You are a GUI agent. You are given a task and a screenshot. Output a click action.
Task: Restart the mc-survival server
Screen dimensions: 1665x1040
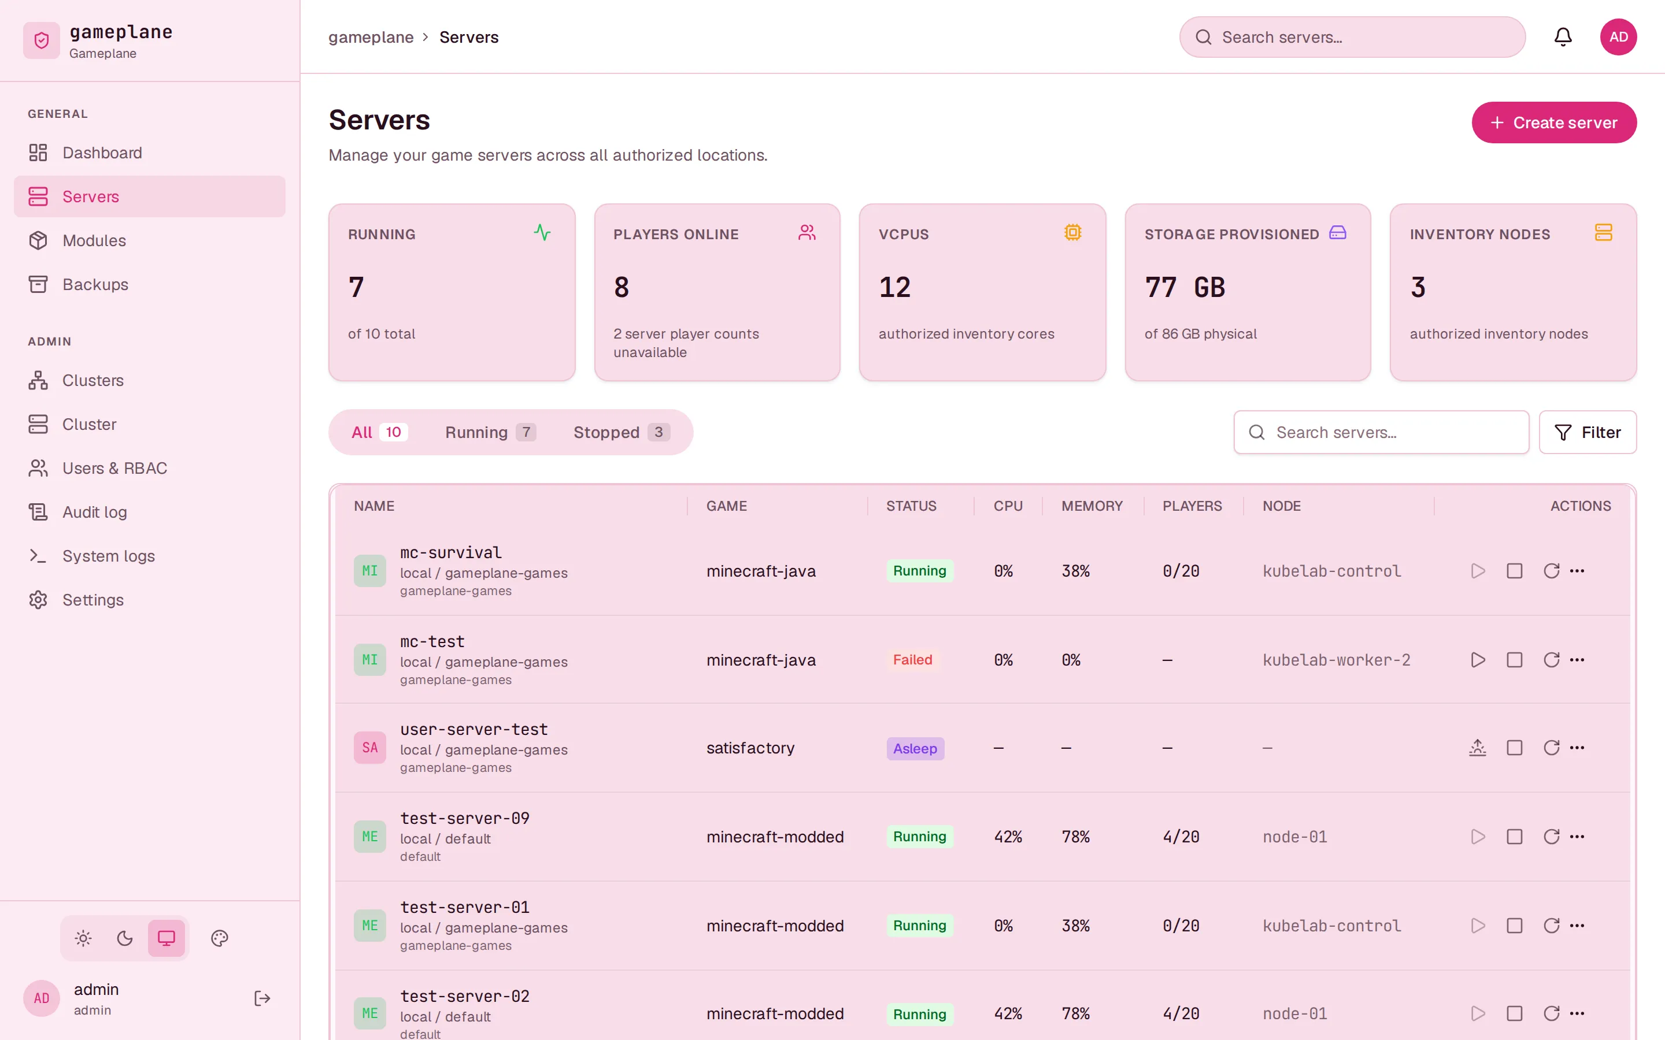[x=1551, y=571]
